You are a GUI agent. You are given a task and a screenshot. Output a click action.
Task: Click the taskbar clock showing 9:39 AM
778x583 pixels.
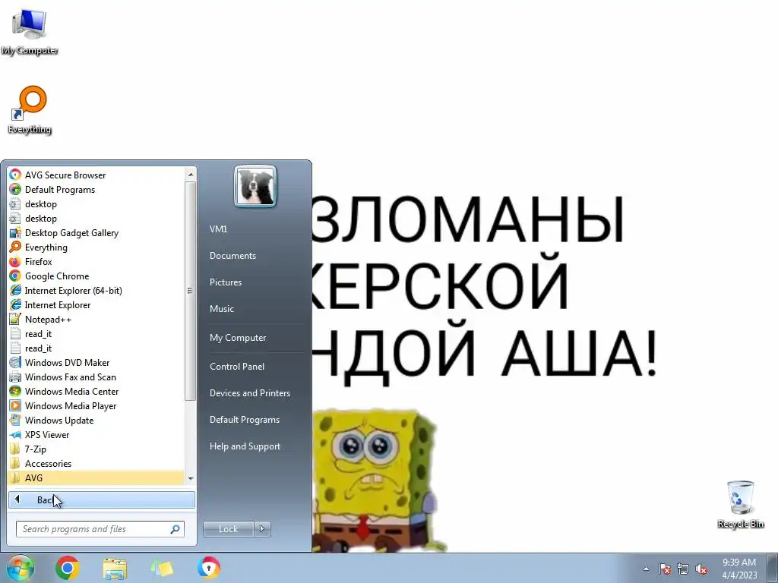click(x=739, y=569)
